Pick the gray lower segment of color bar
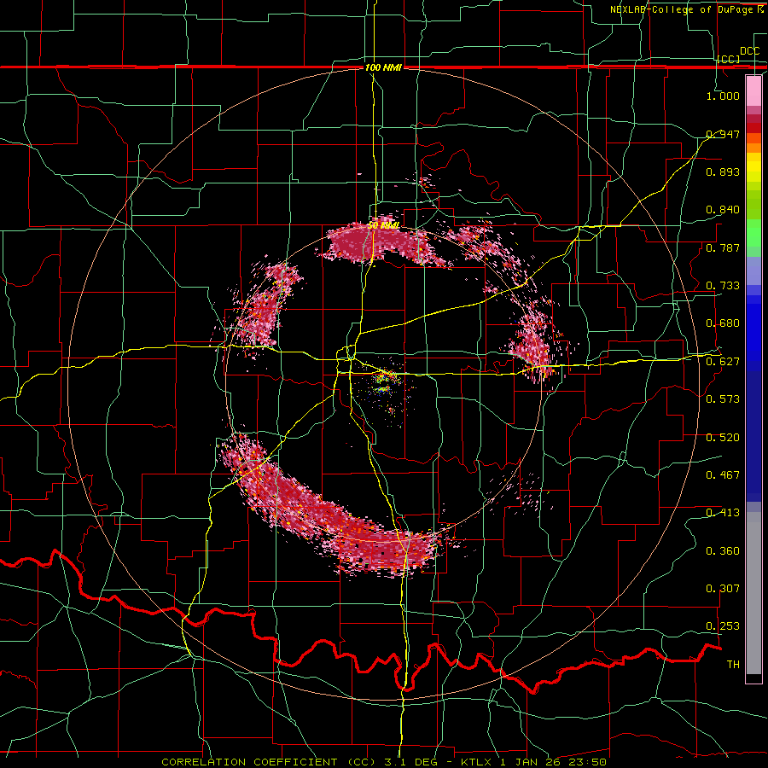The height and width of the screenshot is (768, 768). 753,593
